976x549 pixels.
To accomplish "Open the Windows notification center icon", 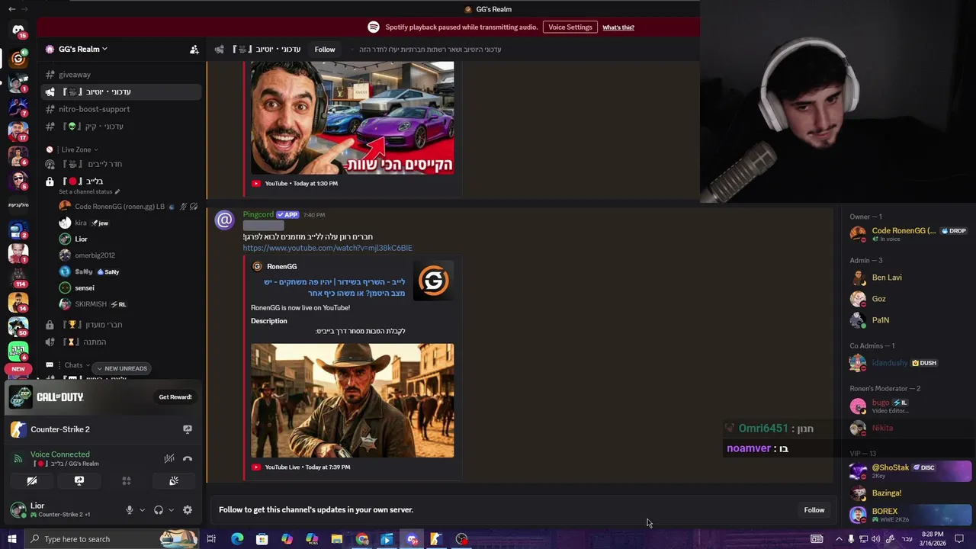I will (x=959, y=539).
